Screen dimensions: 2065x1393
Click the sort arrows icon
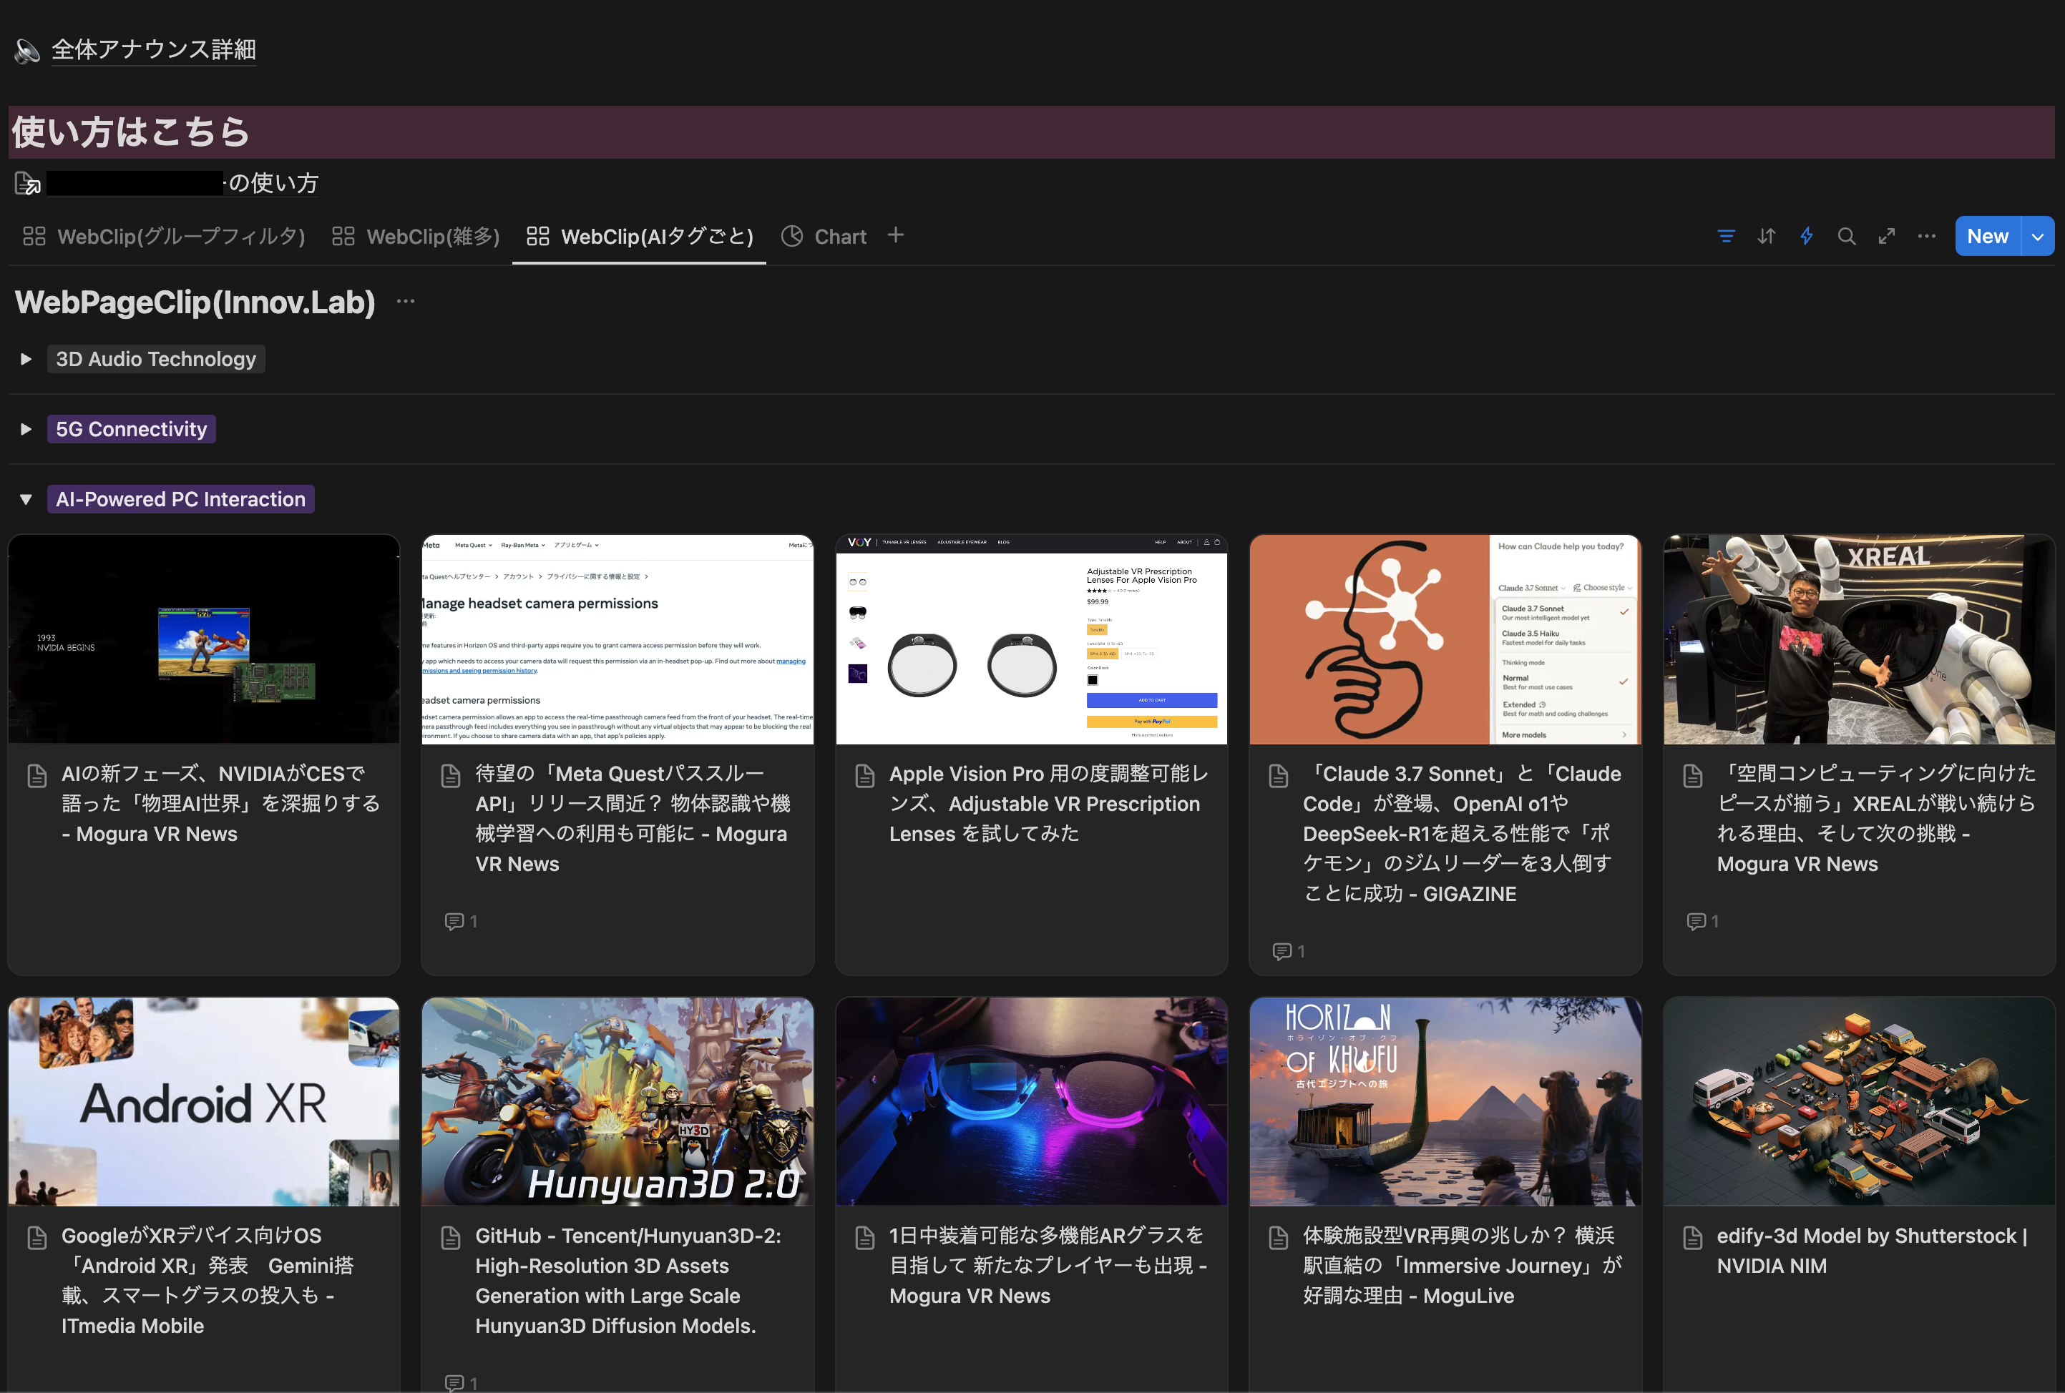point(1766,236)
